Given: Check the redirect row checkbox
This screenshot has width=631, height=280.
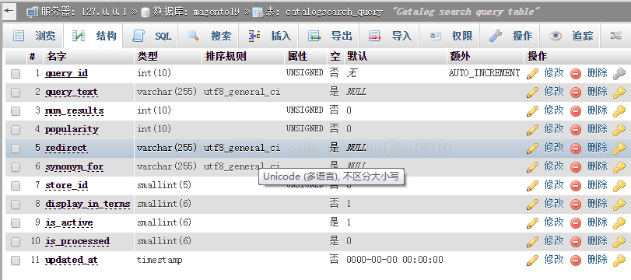Looking at the screenshot, I should coord(16,149).
